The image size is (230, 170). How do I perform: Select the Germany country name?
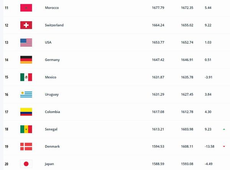coord(52,60)
